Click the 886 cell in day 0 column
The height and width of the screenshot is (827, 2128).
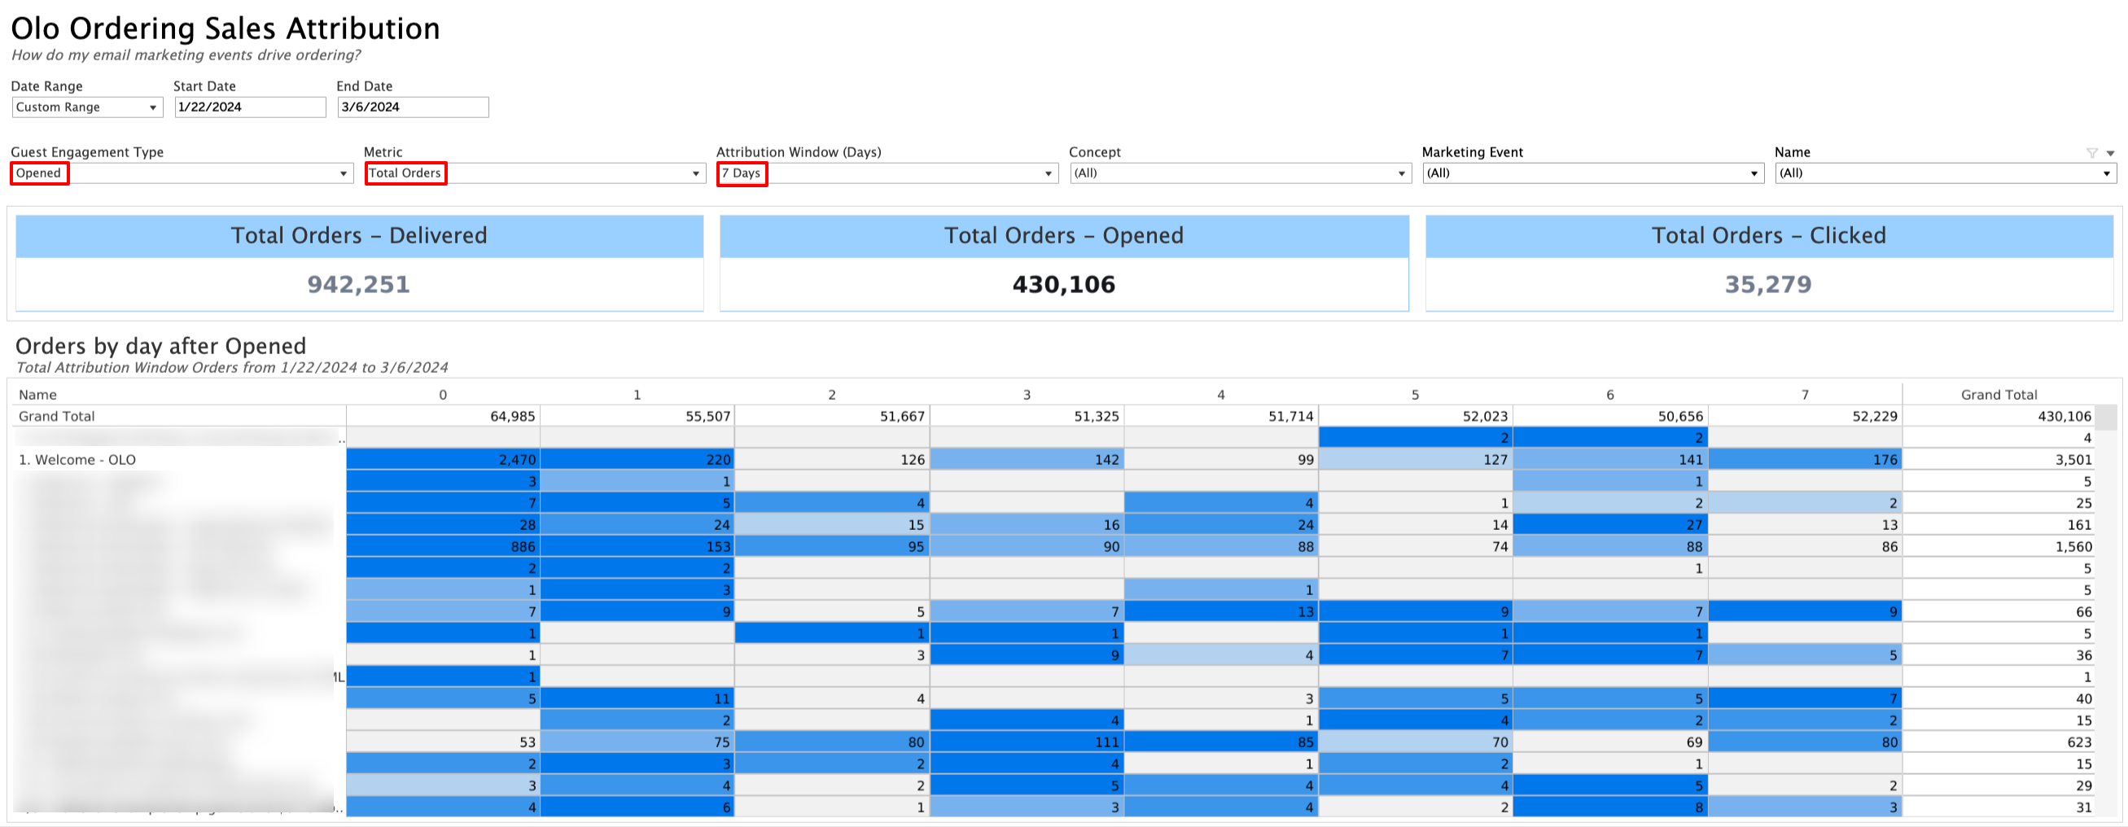(x=443, y=547)
